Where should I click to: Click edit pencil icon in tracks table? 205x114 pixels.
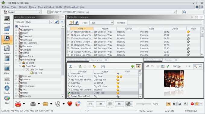coord(71,23)
